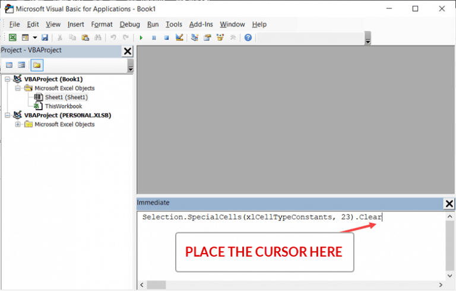Image resolution: width=456 pixels, height=291 pixels.
Task: Click the Reset (stop) toolbar icon
Action: tap(166, 37)
